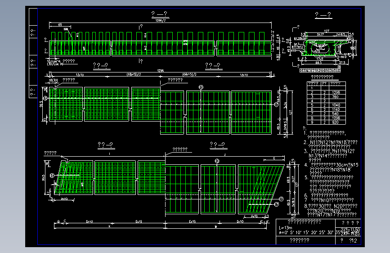Select the 65 dimension above the elevation view
The width and height of the screenshot is (390, 253).
[x=60, y=25]
